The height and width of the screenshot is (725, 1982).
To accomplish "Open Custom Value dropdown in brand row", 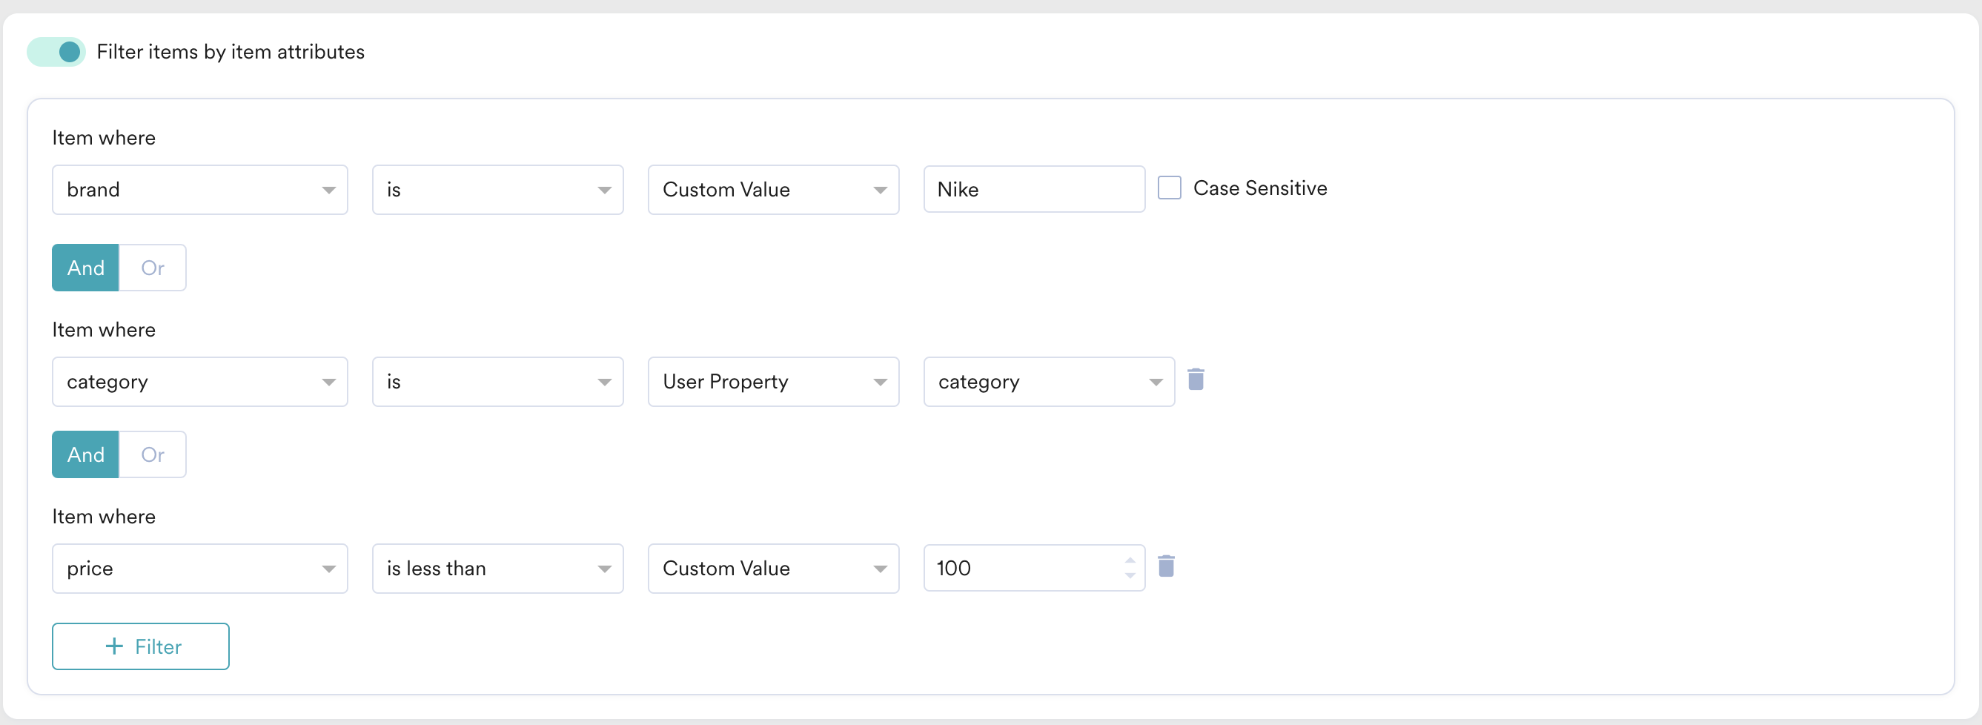I will pyautogui.click(x=772, y=190).
